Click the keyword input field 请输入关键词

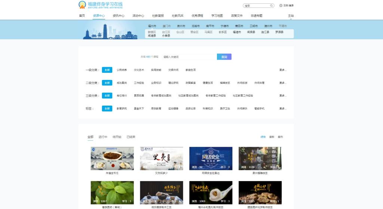tap(189, 57)
